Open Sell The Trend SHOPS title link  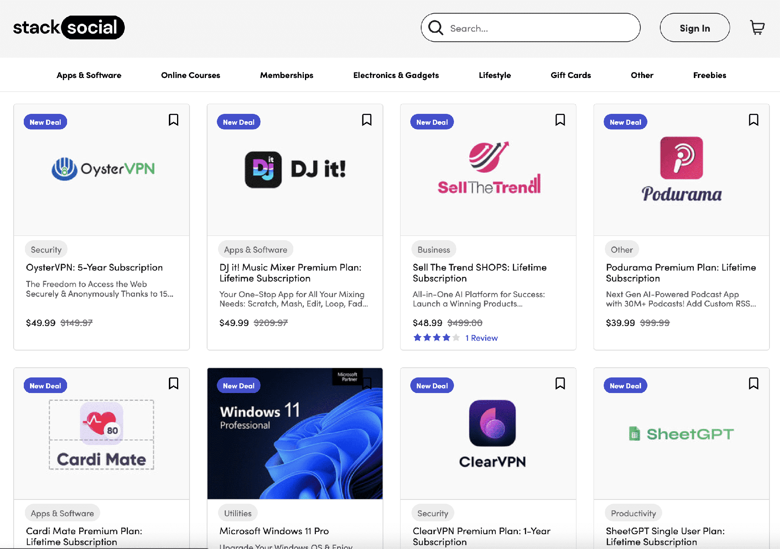[480, 273]
